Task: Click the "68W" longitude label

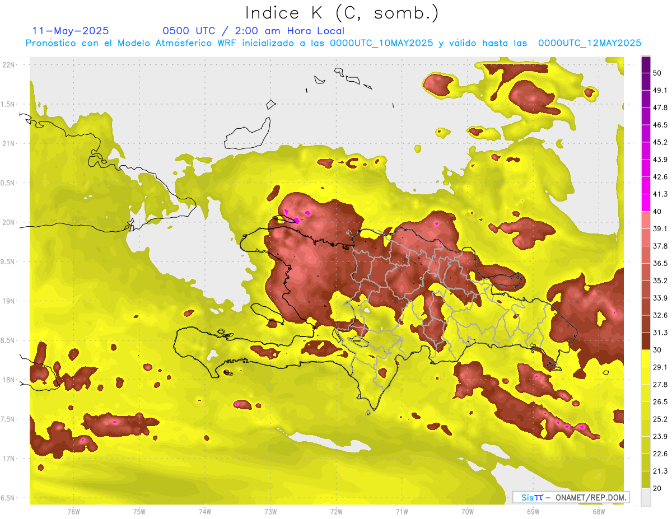Action: click(x=599, y=512)
